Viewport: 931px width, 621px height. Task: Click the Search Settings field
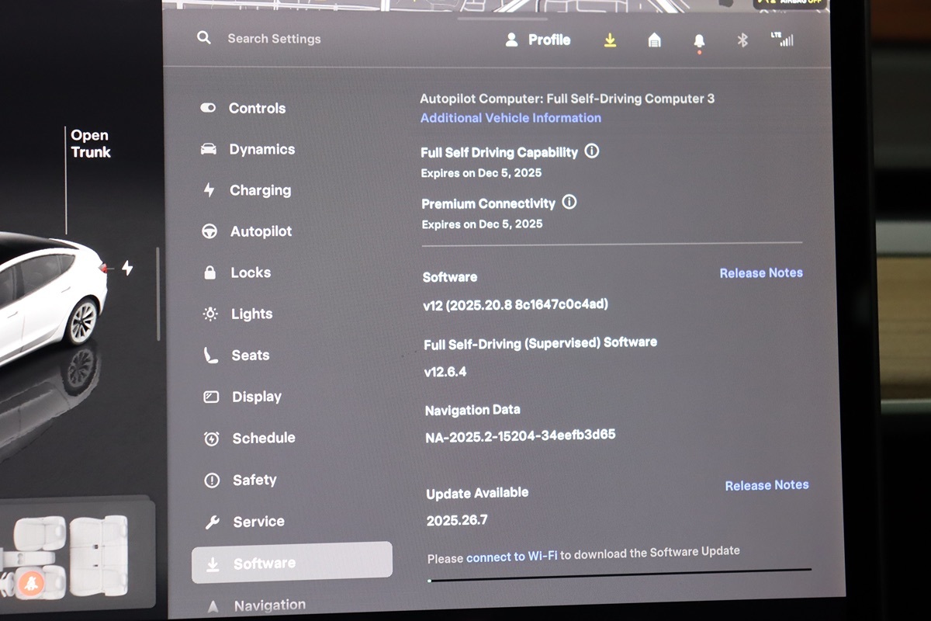(274, 39)
